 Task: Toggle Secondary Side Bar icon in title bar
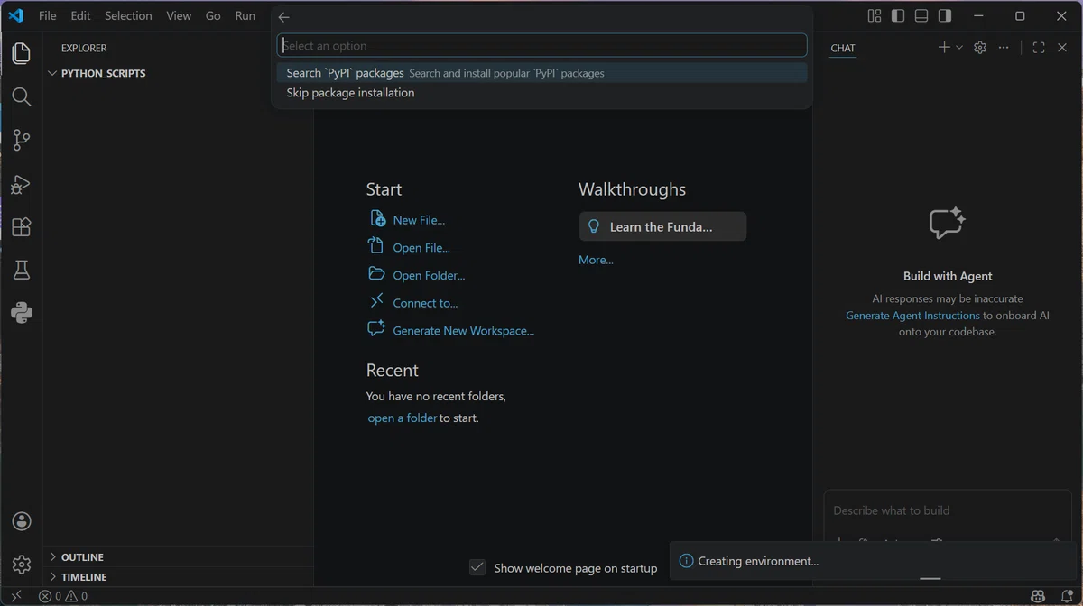click(x=944, y=15)
